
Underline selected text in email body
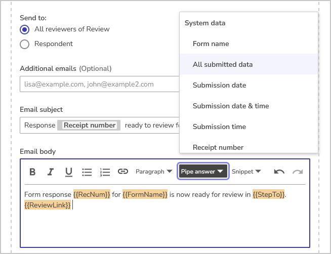coord(69,172)
